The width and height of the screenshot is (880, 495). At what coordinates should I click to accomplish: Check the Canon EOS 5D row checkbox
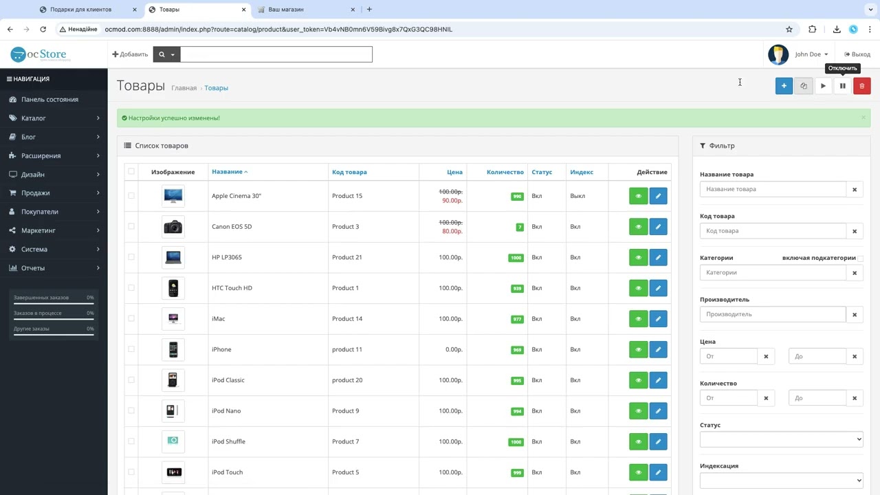pos(131,226)
